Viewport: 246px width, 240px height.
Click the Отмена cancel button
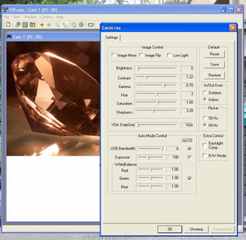[196, 229]
